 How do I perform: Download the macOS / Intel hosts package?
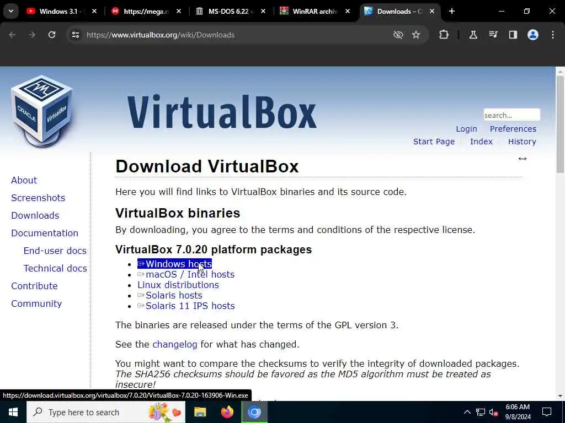point(186,274)
